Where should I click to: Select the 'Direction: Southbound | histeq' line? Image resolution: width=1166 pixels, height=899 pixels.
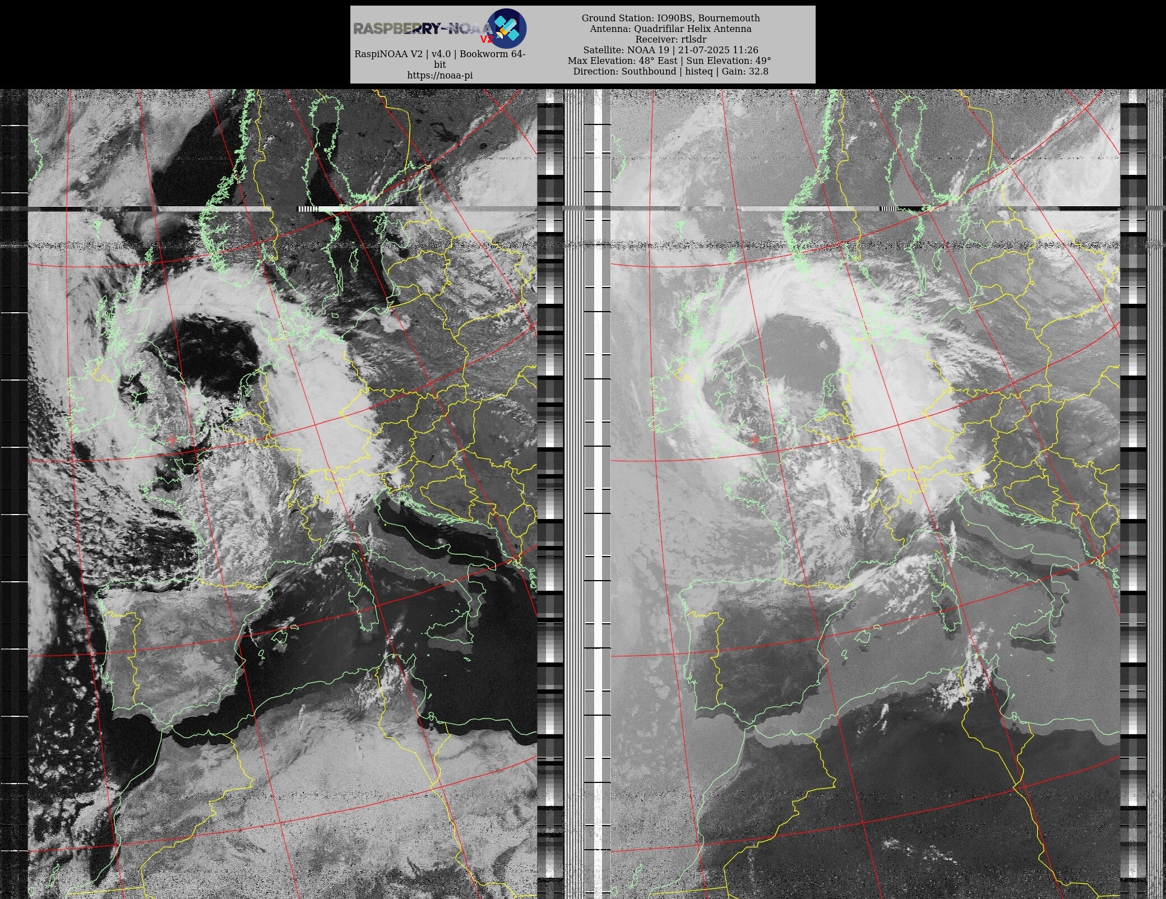670,71
